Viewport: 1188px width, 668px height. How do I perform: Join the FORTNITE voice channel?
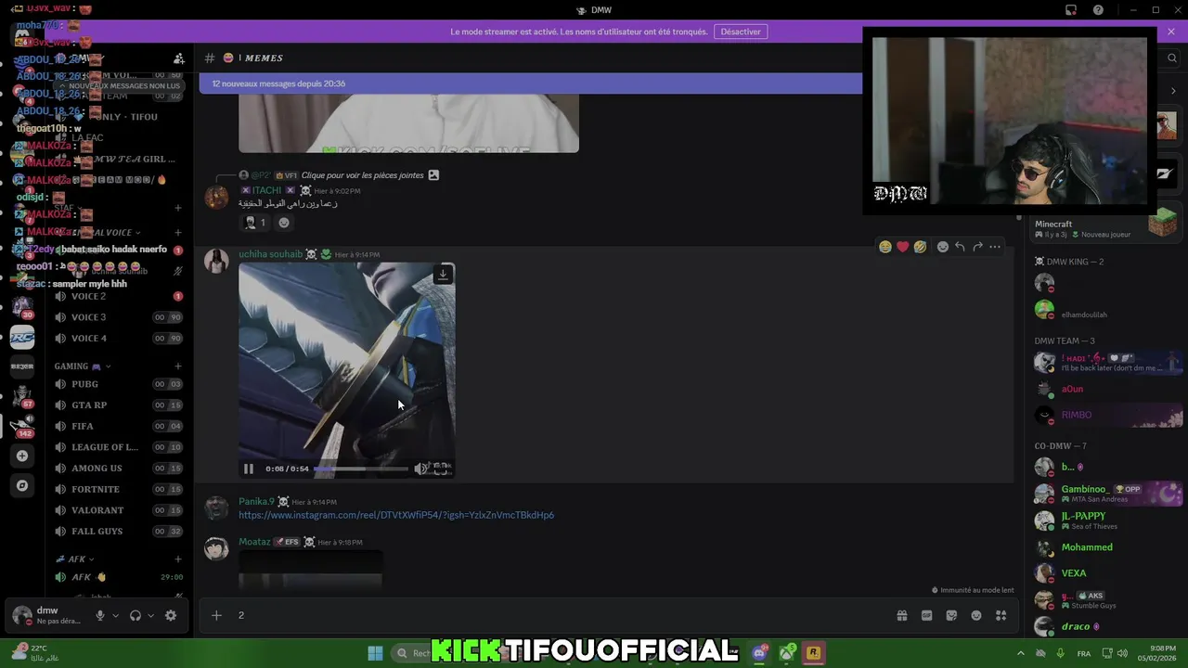(118, 489)
